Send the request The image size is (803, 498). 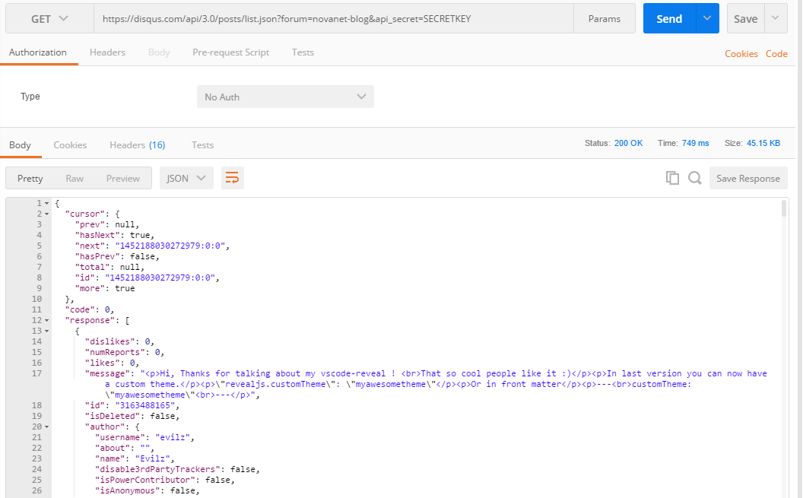668,17
